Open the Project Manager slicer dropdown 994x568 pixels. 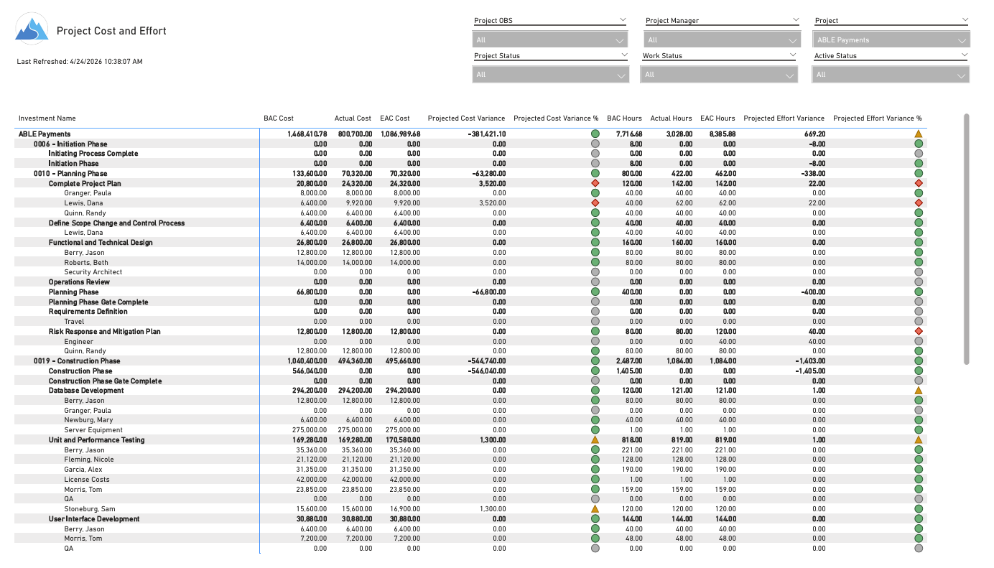(722, 40)
